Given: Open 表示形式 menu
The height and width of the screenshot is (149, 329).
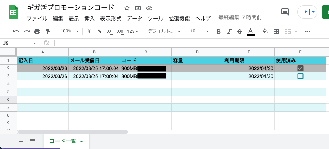Looking at the screenshot, I should [x=111, y=18].
